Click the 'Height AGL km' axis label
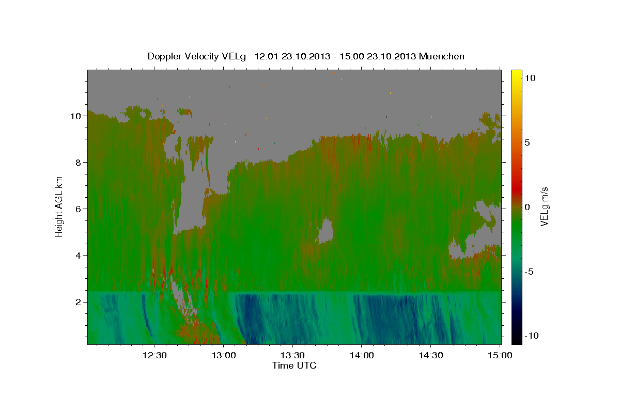This screenshot has width=620, height=413. [59, 207]
